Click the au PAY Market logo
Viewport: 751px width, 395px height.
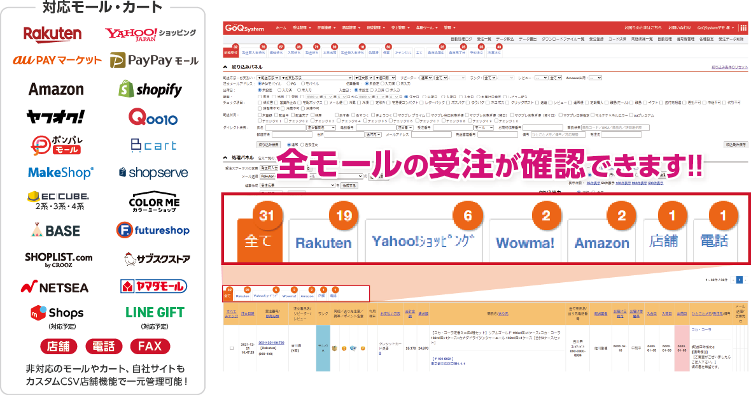tap(57, 61)
